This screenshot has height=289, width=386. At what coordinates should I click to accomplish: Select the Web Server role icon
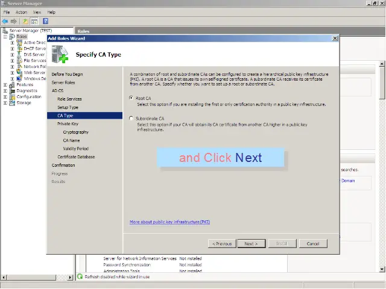pyautogui.click(x=19, y=73)
